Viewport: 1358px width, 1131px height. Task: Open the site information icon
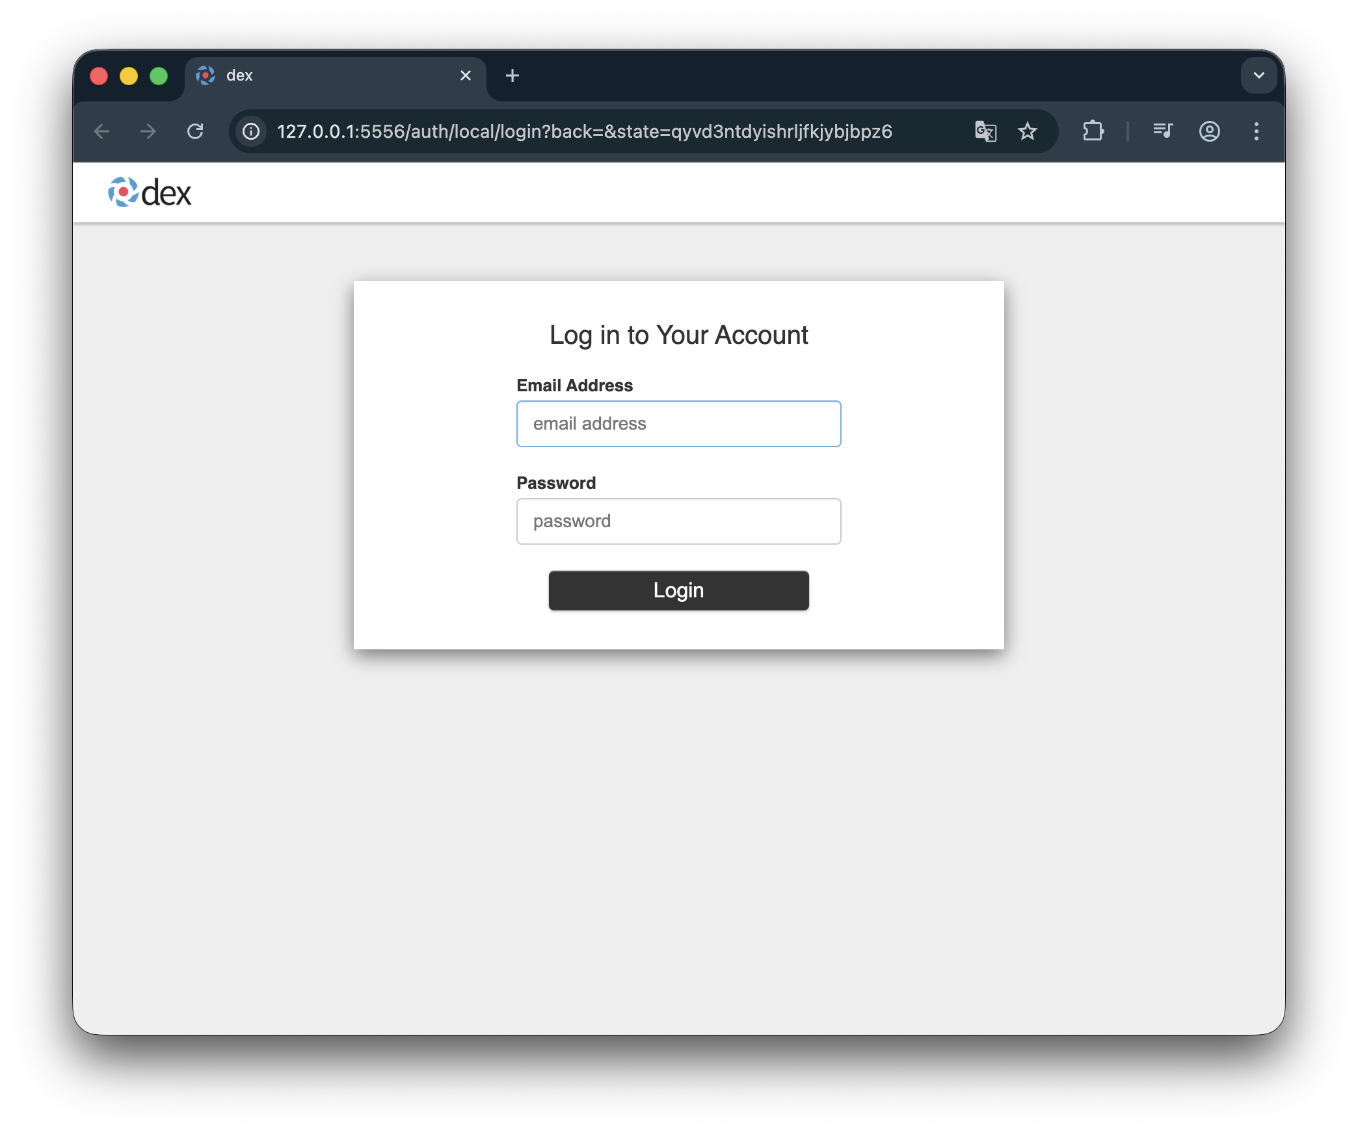251,131
